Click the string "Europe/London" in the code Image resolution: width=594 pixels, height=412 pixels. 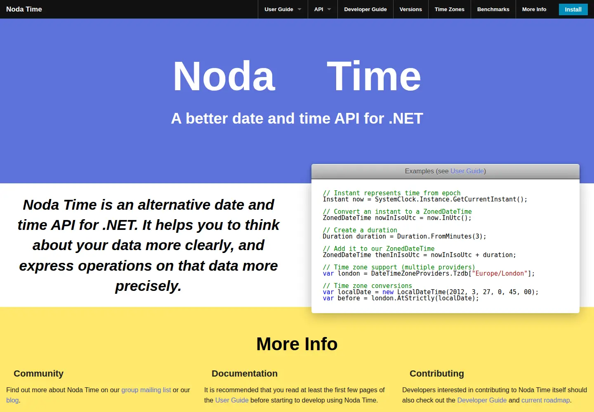500,274
